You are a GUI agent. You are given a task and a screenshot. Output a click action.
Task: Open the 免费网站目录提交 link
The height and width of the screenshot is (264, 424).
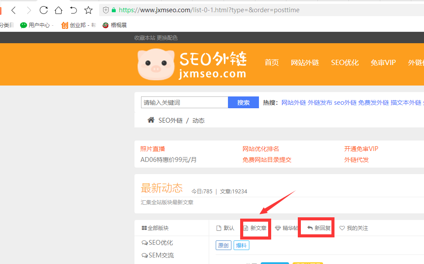tap(267, 160)
